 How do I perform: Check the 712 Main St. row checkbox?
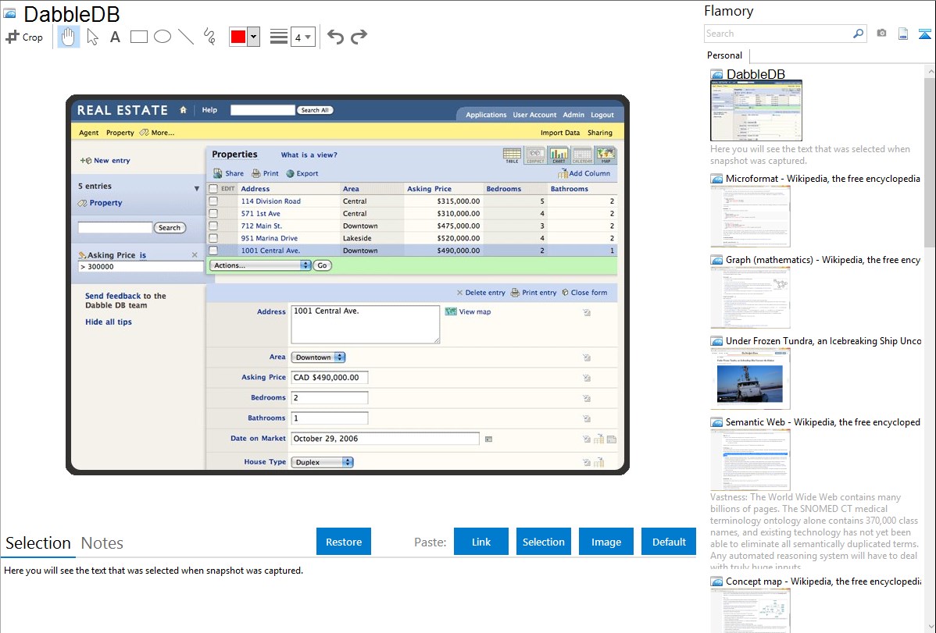213,226
